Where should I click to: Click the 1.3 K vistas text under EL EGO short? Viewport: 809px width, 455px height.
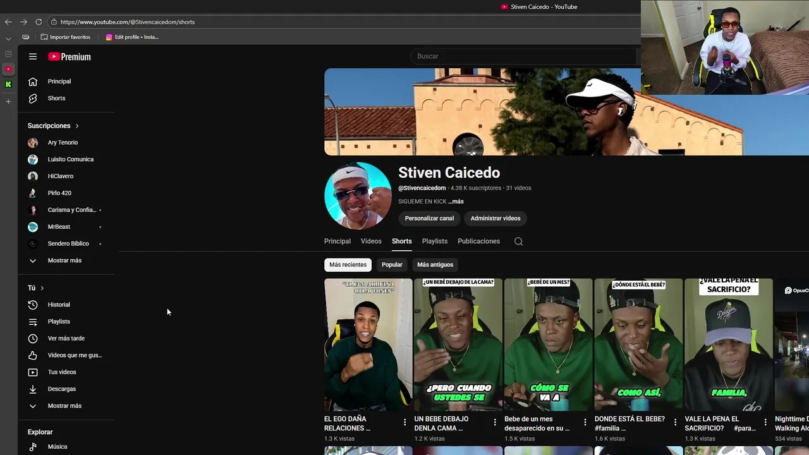click(x=339, y=439)
